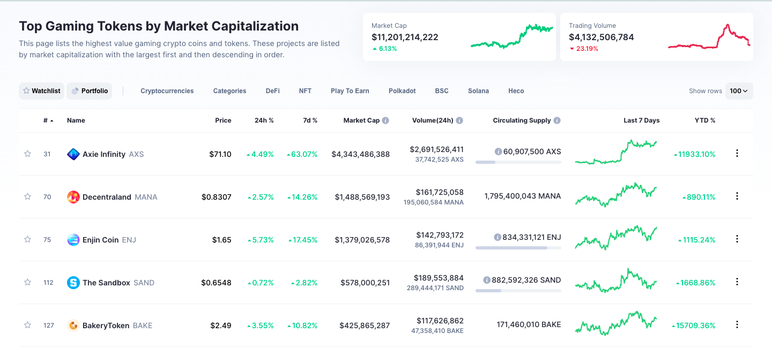Click The Sandbox logo icon
The width and height of the screenshot is (772, 348).
pyautogui.click(x=73, y=283)
